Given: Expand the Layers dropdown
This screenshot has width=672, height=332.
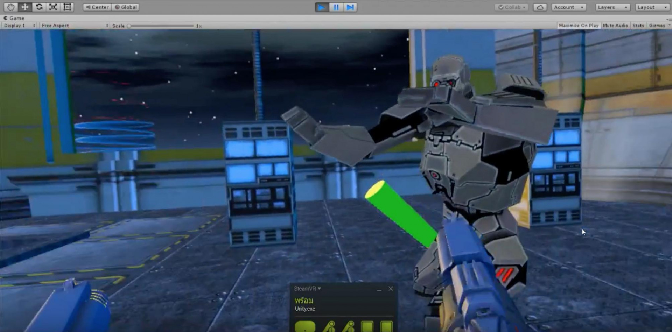Looking at the screenshot, I should [x=613, y=7].
